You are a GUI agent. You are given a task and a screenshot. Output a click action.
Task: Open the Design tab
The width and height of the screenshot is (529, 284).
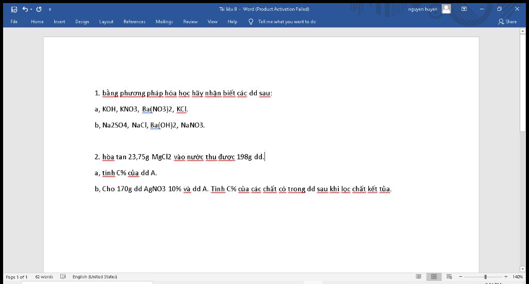point(82,22)
